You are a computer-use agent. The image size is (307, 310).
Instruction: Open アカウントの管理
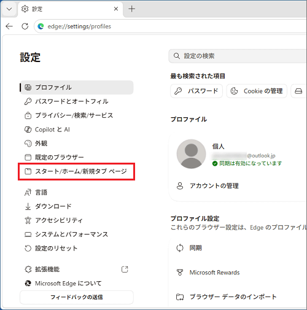[214, 186]
